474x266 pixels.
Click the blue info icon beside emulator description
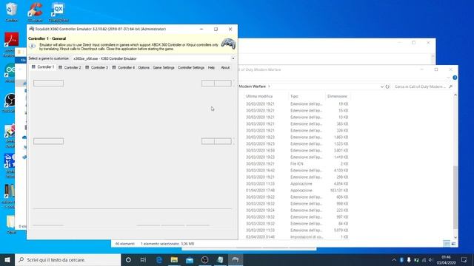click(33, 46)
